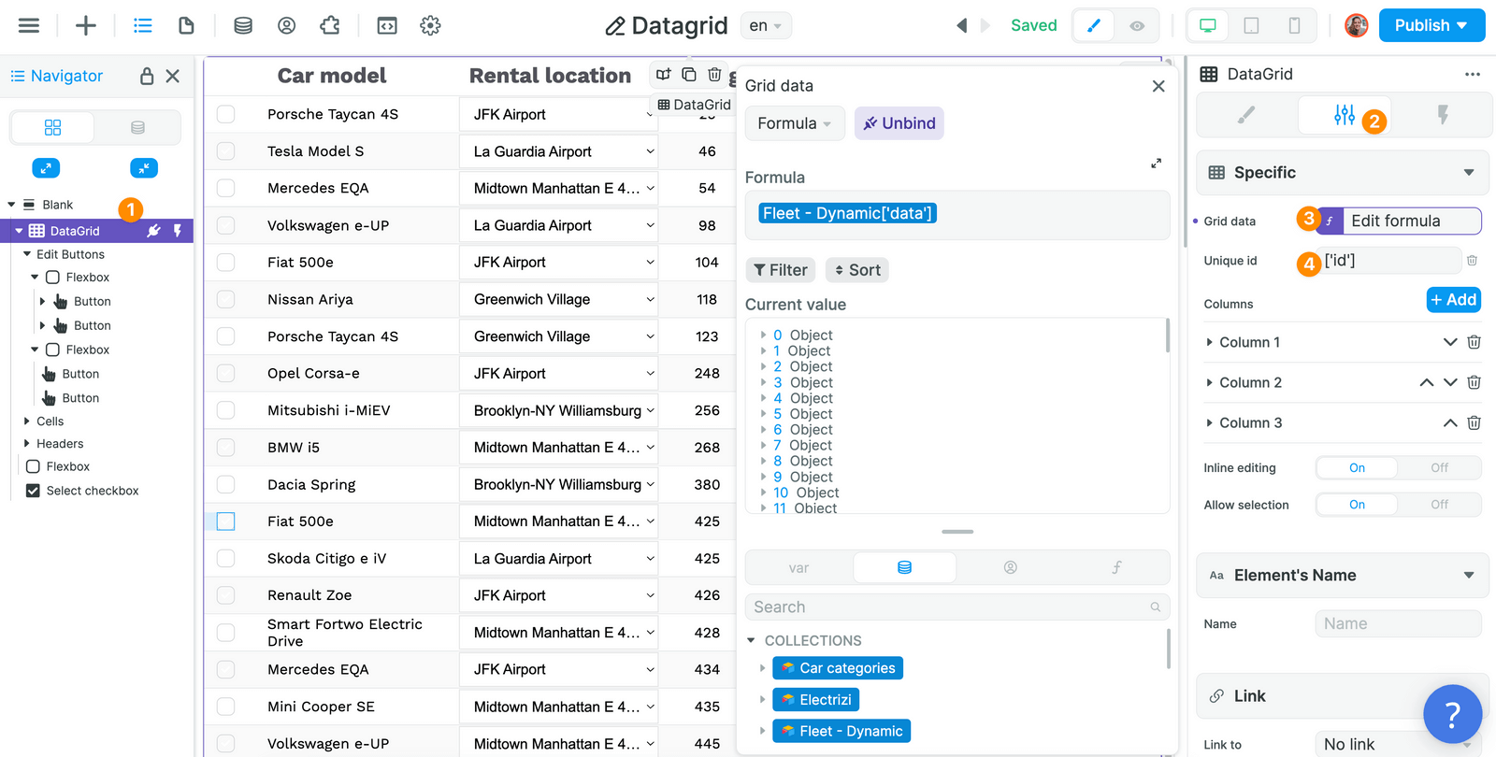Expand the Car categories collection

(x=762, y=668)
